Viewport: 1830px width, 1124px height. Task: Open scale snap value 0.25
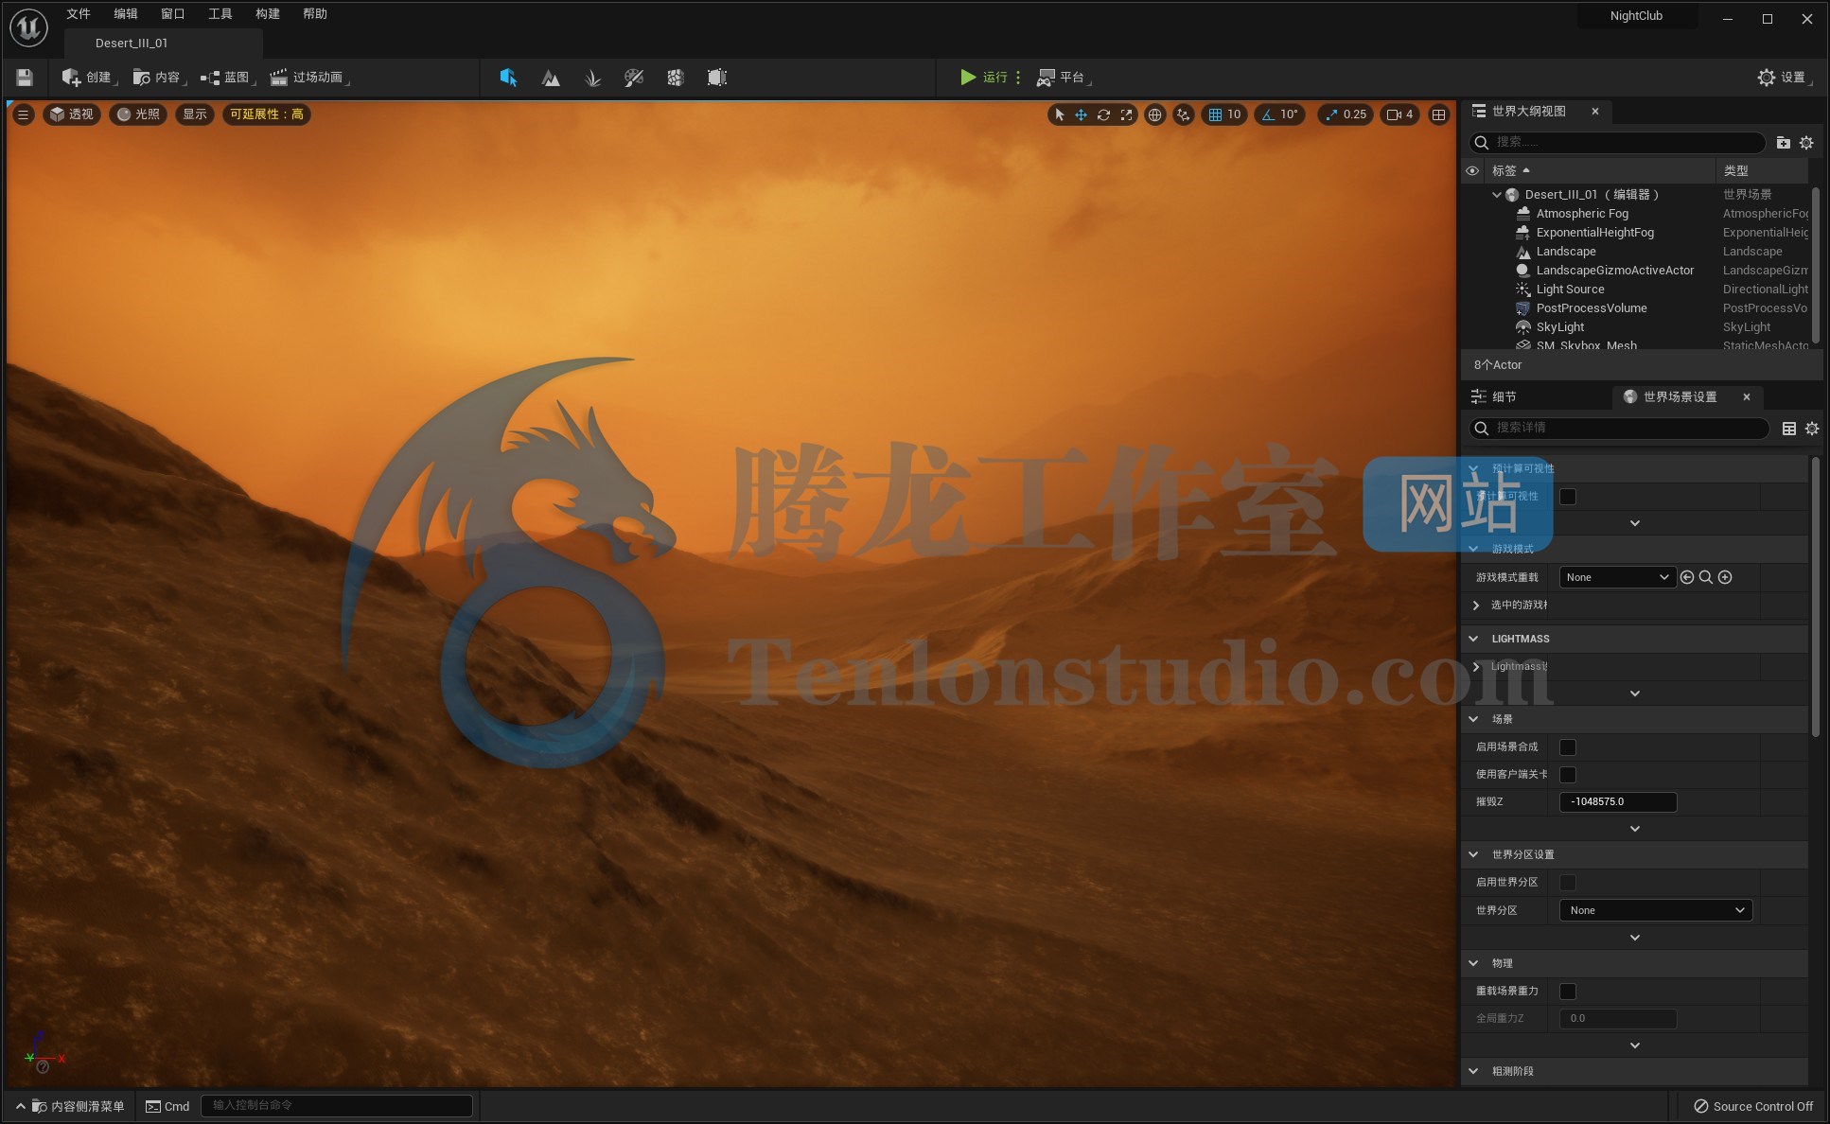(x=1355, y=114)
